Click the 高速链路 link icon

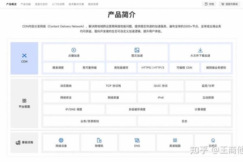[x=175, y=140]
